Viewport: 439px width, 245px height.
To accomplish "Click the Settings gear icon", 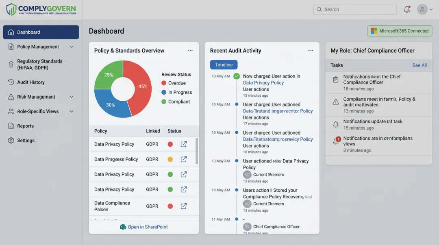I will pyautogui.click(x=11, y=140).
